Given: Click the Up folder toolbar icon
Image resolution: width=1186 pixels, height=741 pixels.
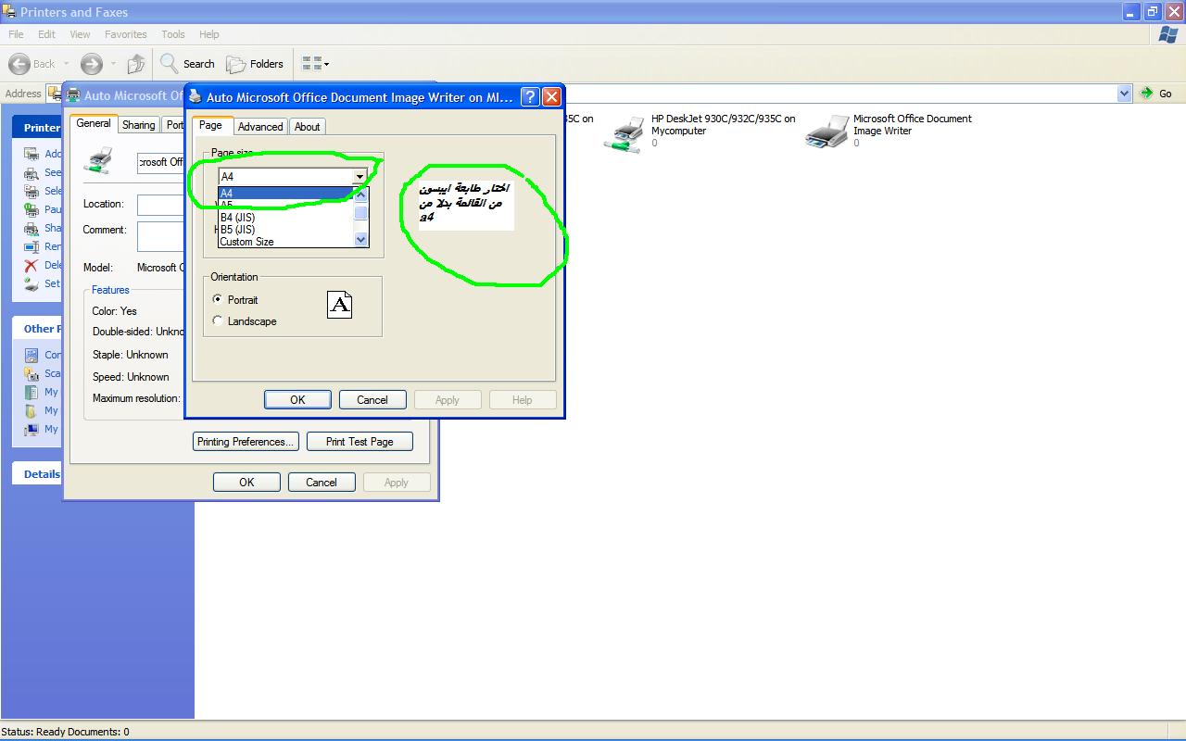Looking at the screenshot, I should click(136, 64).
